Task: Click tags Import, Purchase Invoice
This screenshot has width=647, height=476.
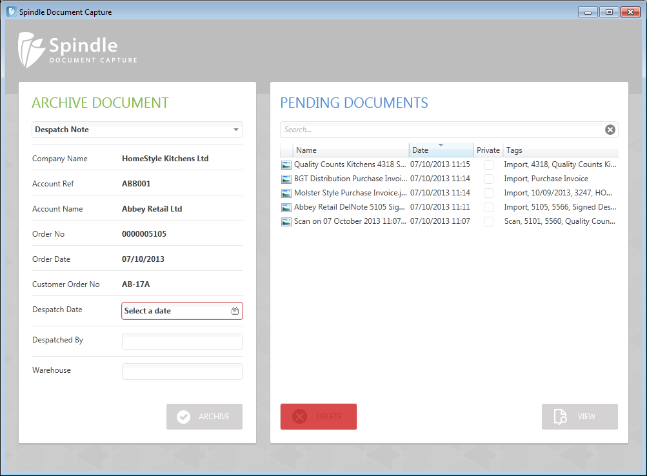Action: tap(546, 179)
